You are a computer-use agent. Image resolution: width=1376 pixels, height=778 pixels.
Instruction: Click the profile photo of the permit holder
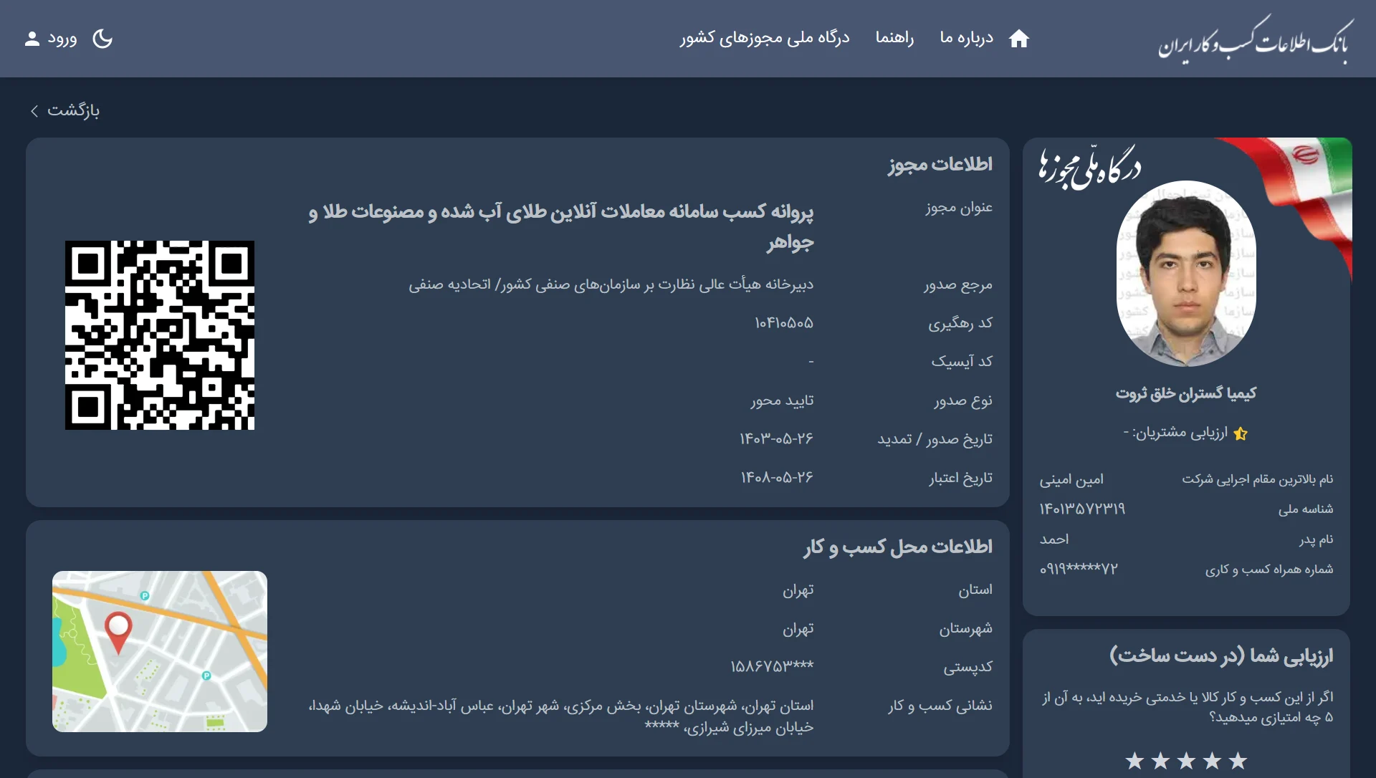tap(1186, 274)
